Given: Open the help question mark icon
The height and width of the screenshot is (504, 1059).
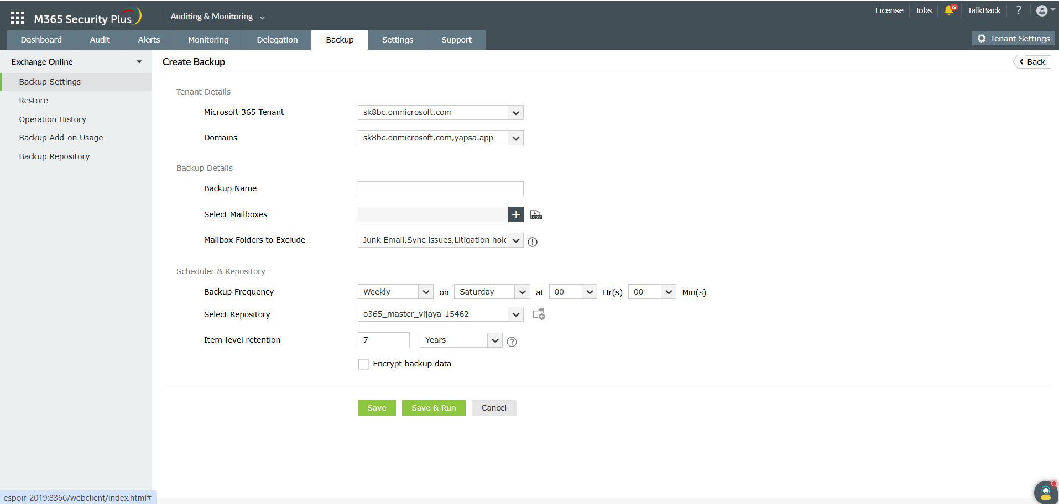Looking at the screenshot, I should point(1019,10).
